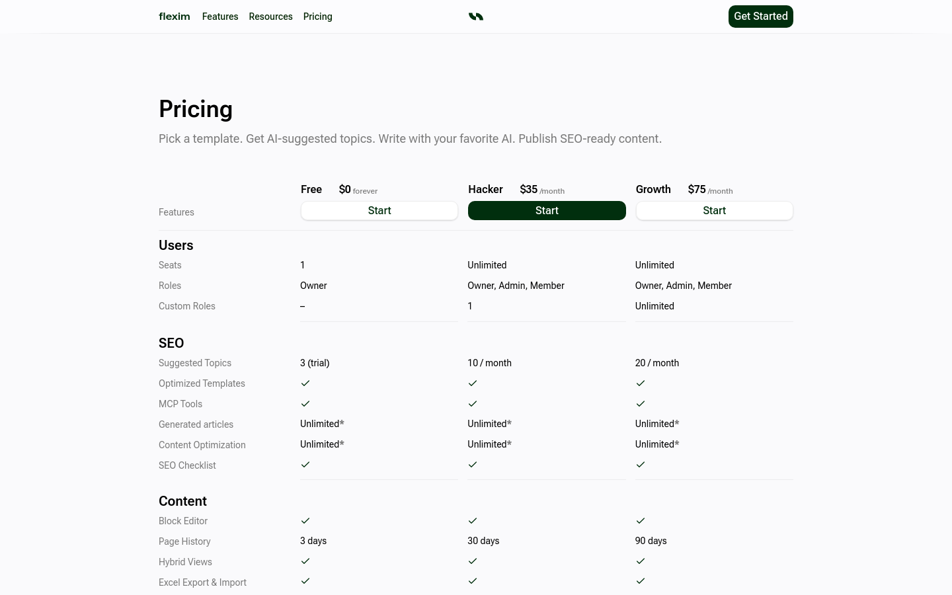952x595 pixels.
Task: Click the Pricing page heading
Action: [x=196, y=109]
